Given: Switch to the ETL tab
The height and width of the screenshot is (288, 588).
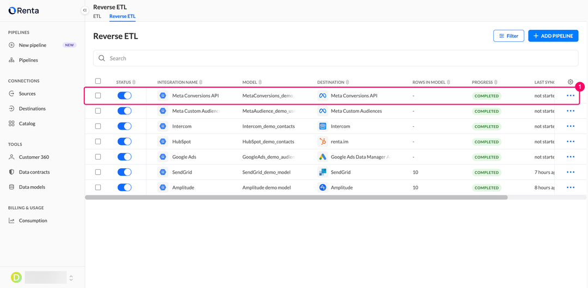Looking at the screenshot, I should (97, 16).
